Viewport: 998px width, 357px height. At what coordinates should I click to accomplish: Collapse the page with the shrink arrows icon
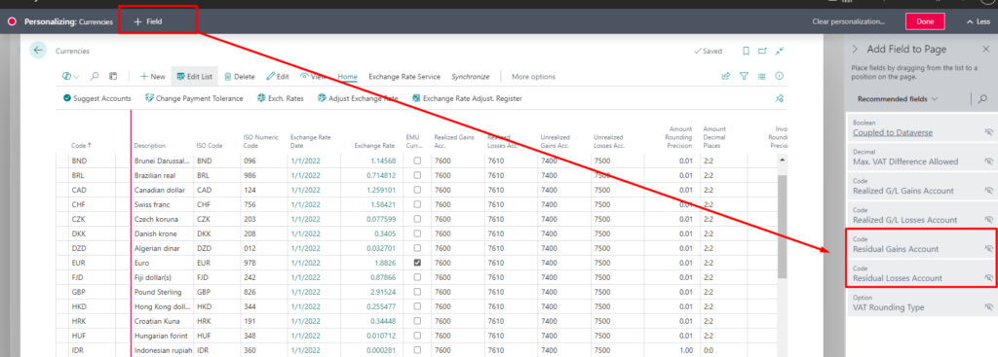pyautogui.click(x=779, y=51)
